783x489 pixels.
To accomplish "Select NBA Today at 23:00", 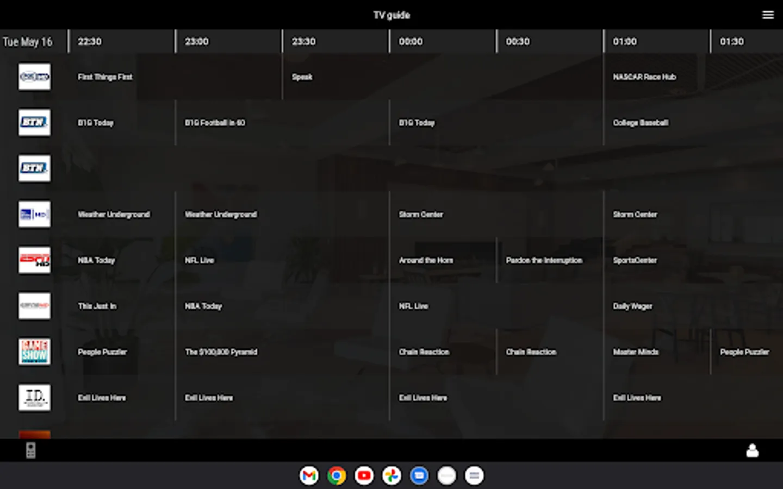I will pos(203,306).
